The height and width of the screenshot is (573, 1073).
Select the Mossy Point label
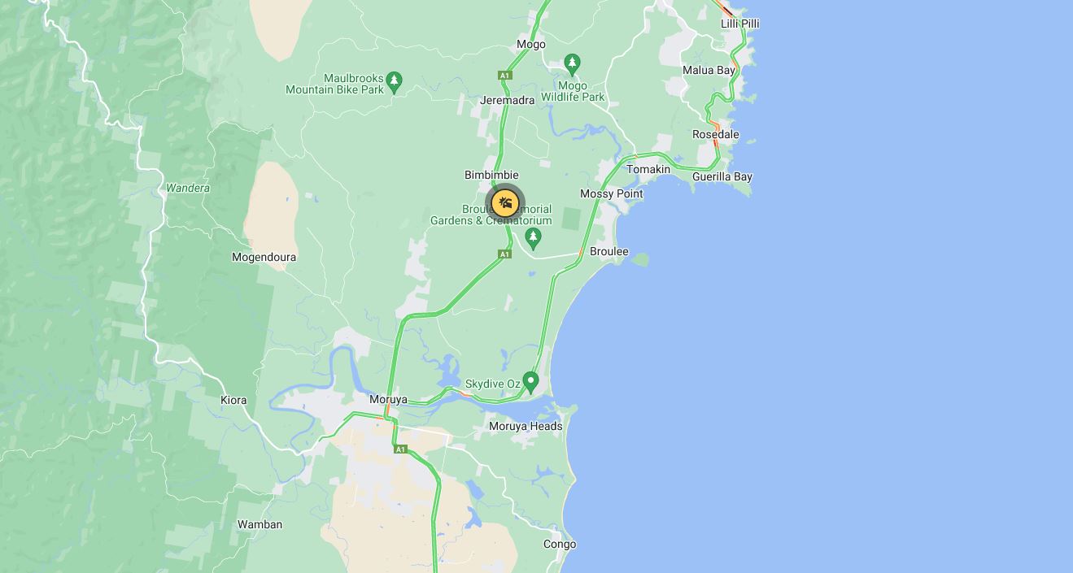(x=611, y=193)
